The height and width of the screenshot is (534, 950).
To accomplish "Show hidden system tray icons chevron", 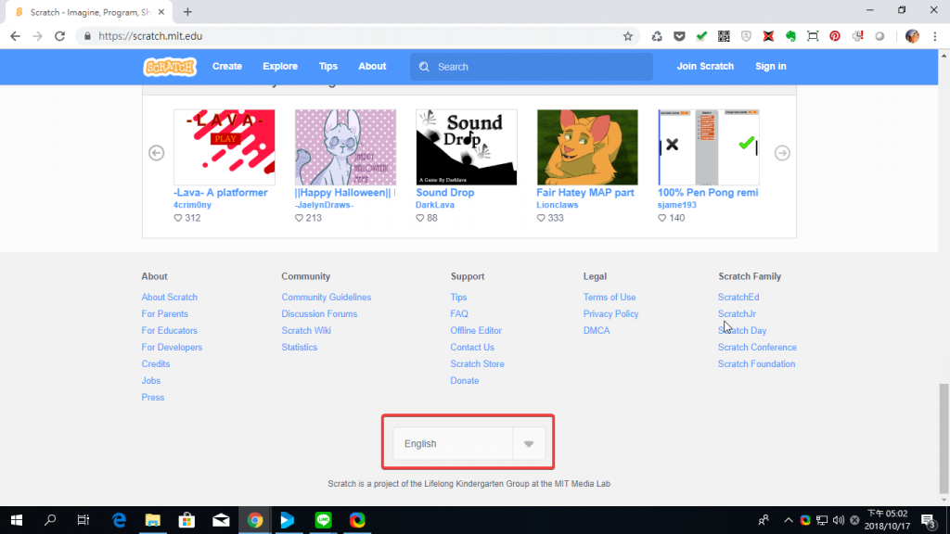I will click(789, 520).
